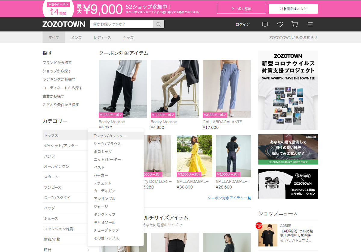The width and height of the screenshot is (361, 252).
Task: Choose カーディガン in submenu
Action: pos(116,191)
